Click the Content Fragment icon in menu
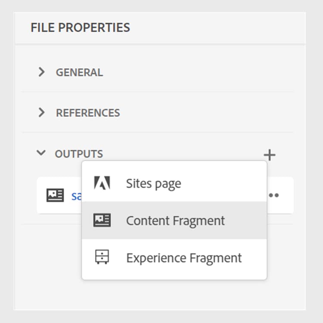The image size is (323, 323). tap(102, 220)
